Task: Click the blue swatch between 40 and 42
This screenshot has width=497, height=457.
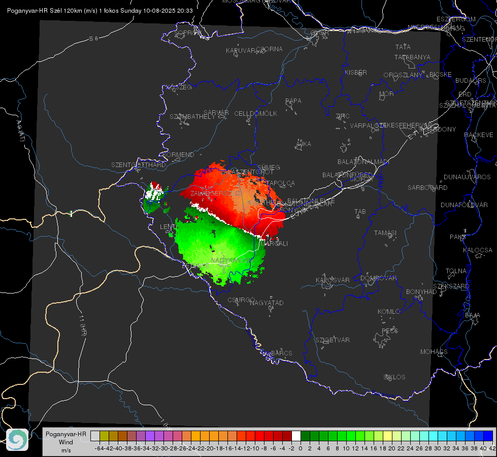Action: point(488,436)
